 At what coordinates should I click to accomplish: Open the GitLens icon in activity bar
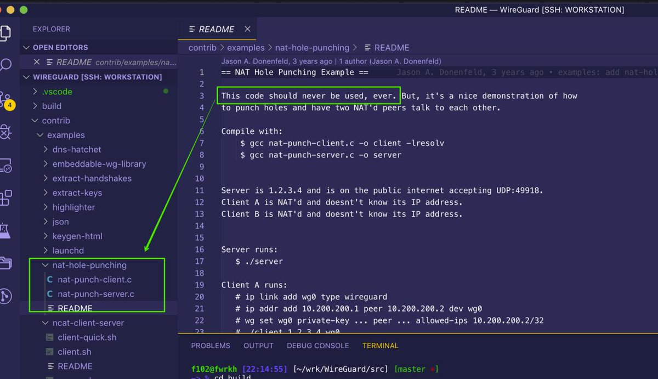pos(5,296)
